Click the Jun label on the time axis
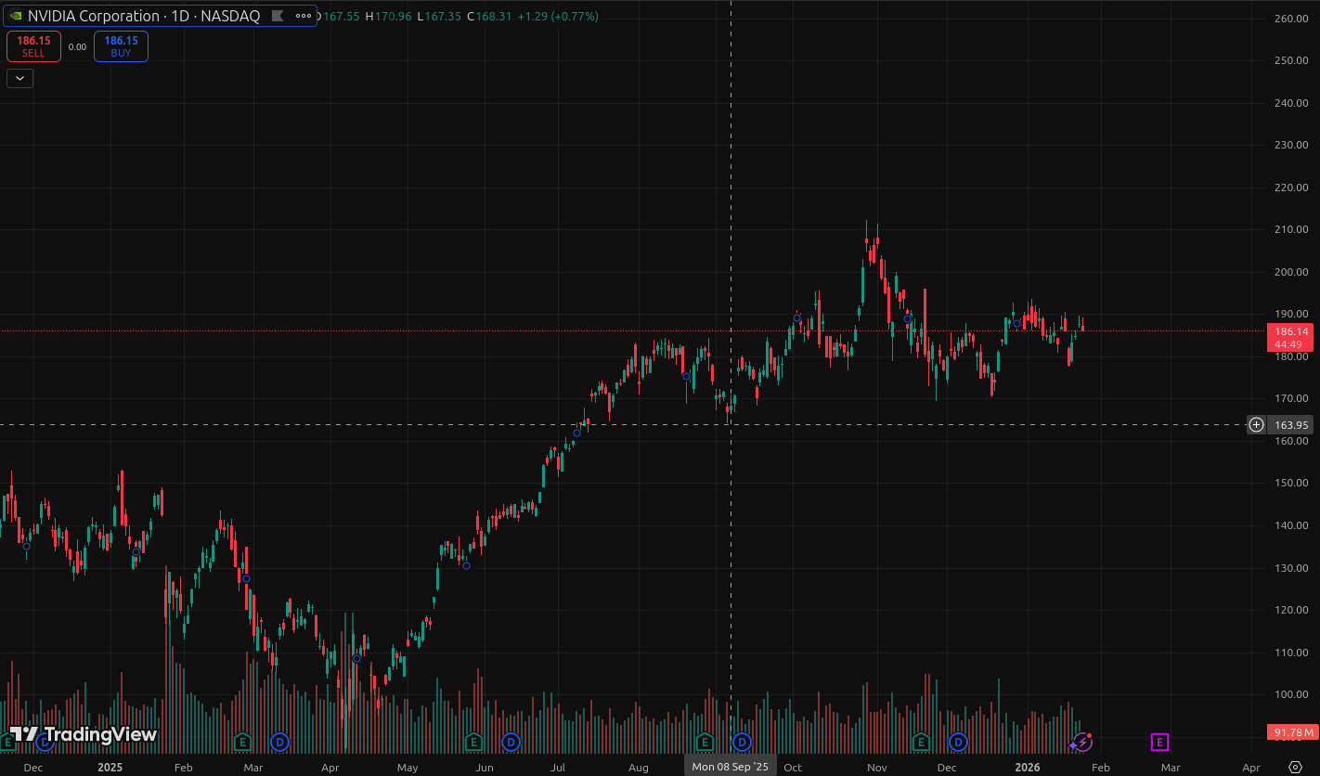Image resolution: width=1320 pixels, height=776 pixels. (485, 768)
